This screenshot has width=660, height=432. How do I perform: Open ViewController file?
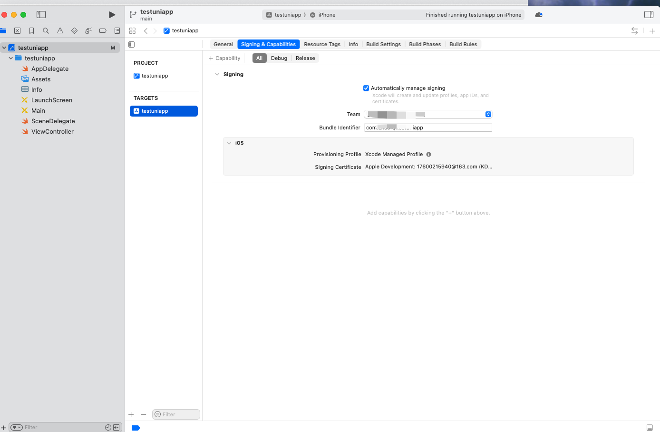pos(52,131)
